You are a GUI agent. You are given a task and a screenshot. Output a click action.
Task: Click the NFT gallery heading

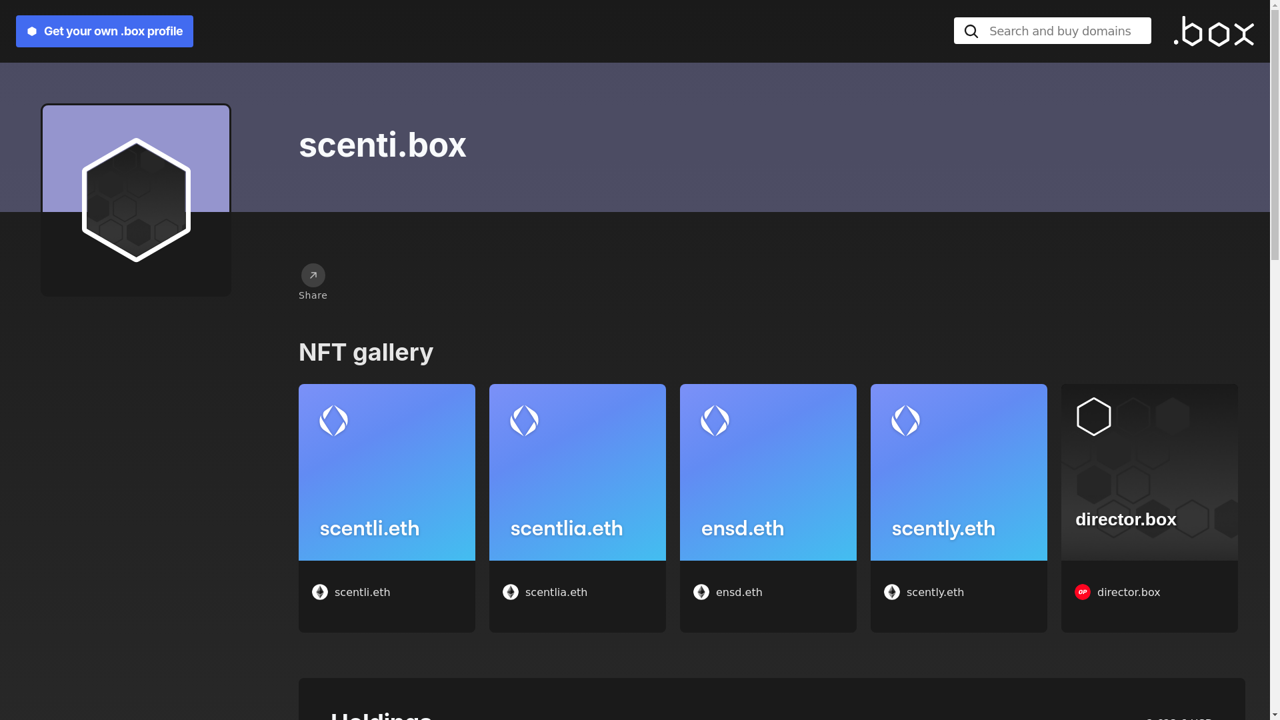click(366, 352)
